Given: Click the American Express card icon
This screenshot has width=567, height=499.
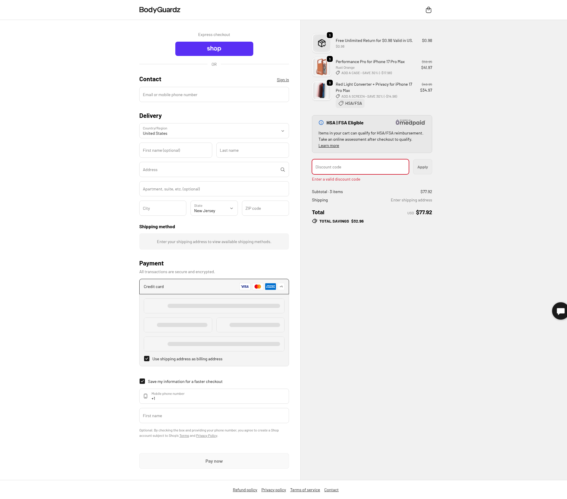Looking at the screenshot, I should pos(270,287).
